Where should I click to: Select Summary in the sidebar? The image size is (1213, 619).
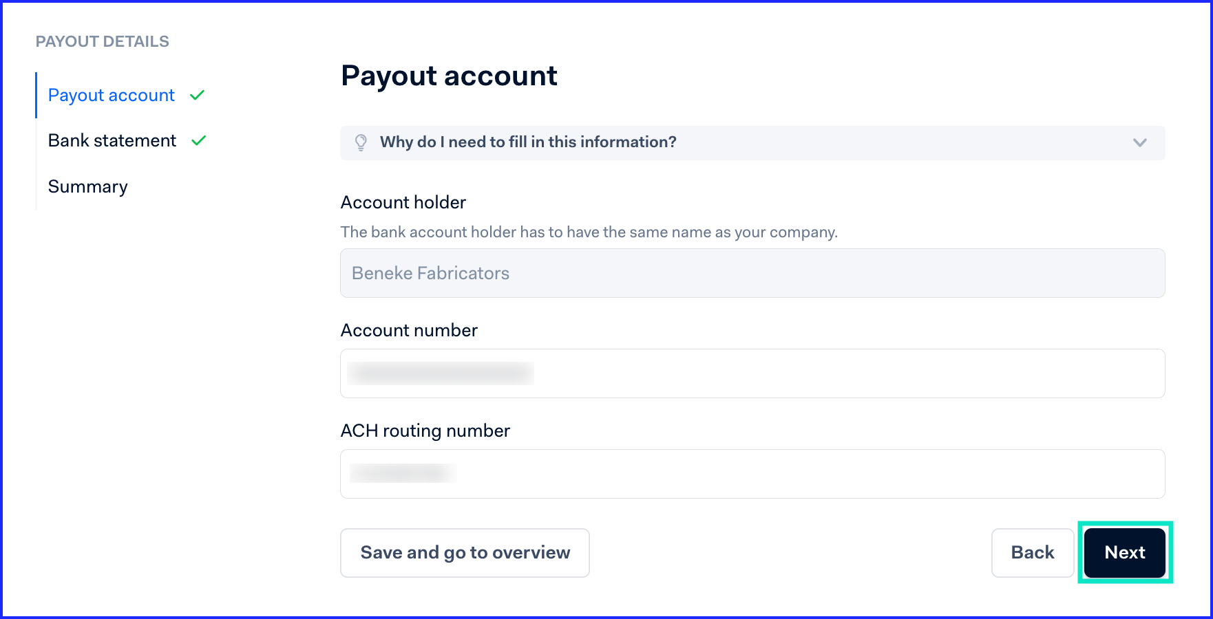[x=88, y=186]
